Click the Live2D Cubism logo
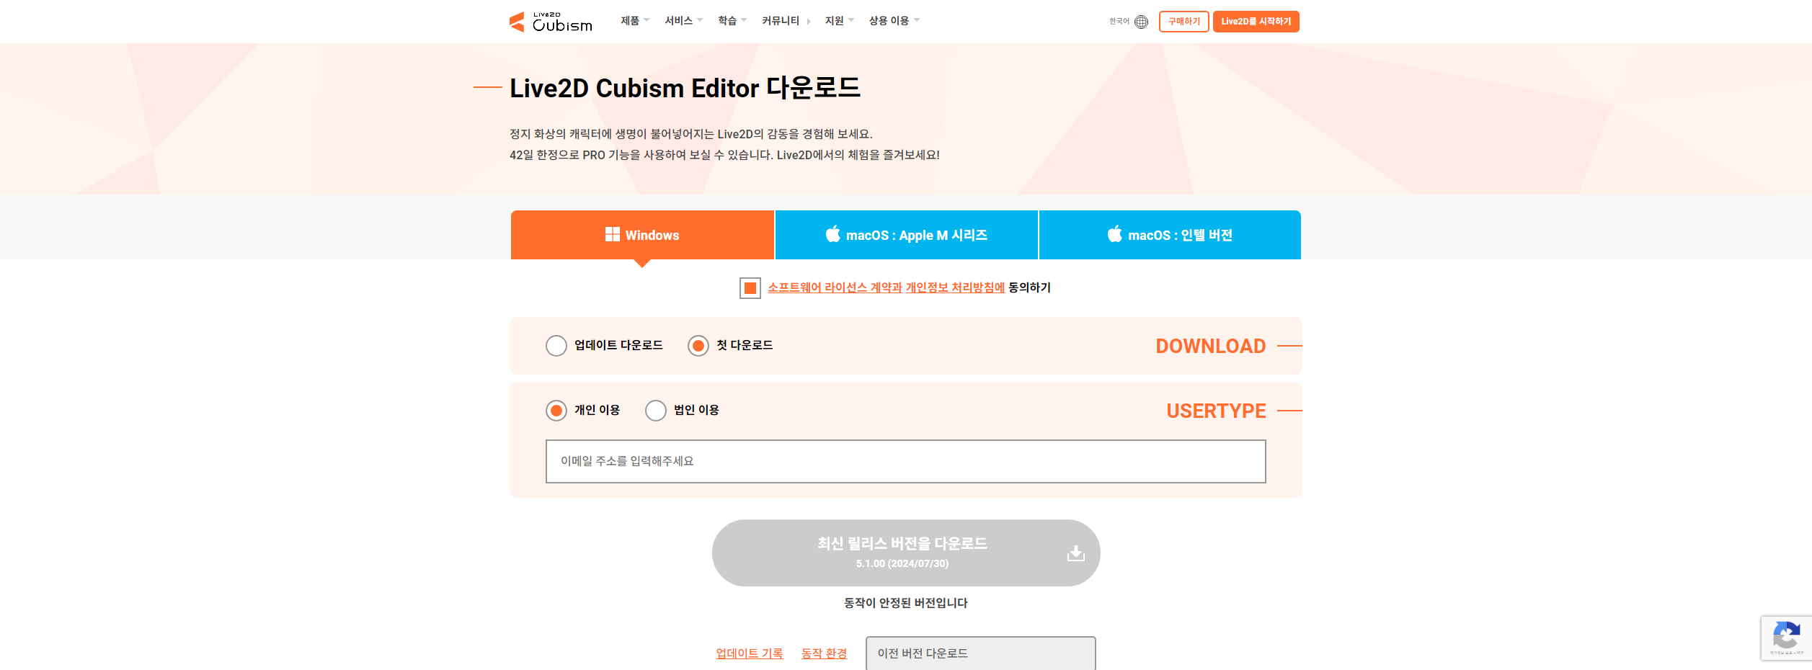Viewport: 1812px width, 670px height. [x=551, y=22]
